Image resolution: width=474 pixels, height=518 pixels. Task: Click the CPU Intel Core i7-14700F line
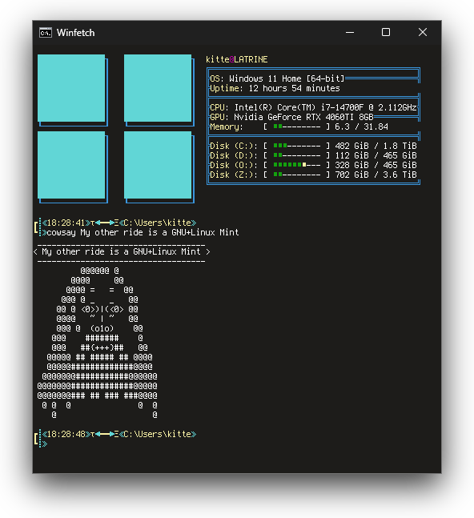pyautogui.click(x=313, y=107)
